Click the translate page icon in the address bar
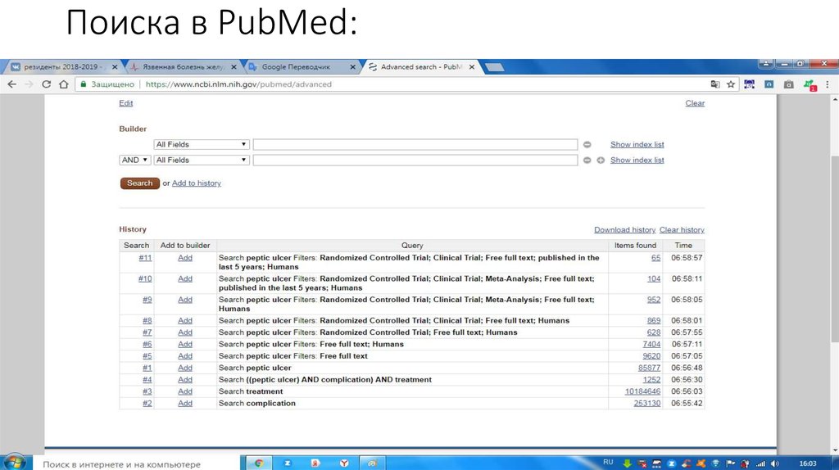 tap(714, 84)
